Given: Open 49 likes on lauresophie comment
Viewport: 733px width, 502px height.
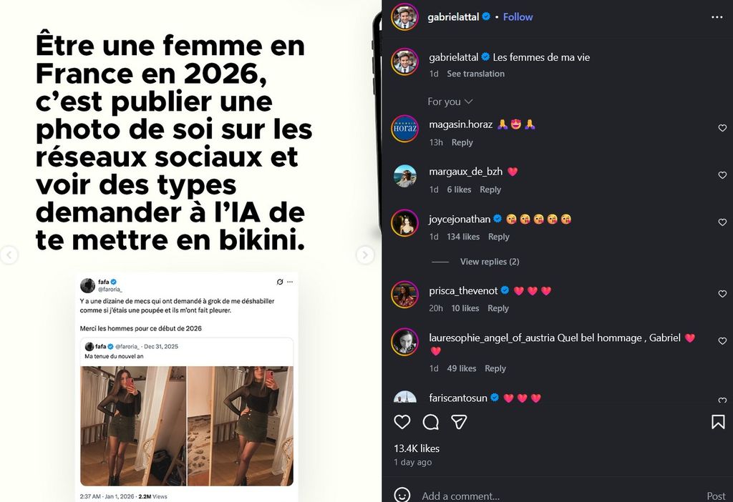Looking at the screenshot, I should click(462, 368).
